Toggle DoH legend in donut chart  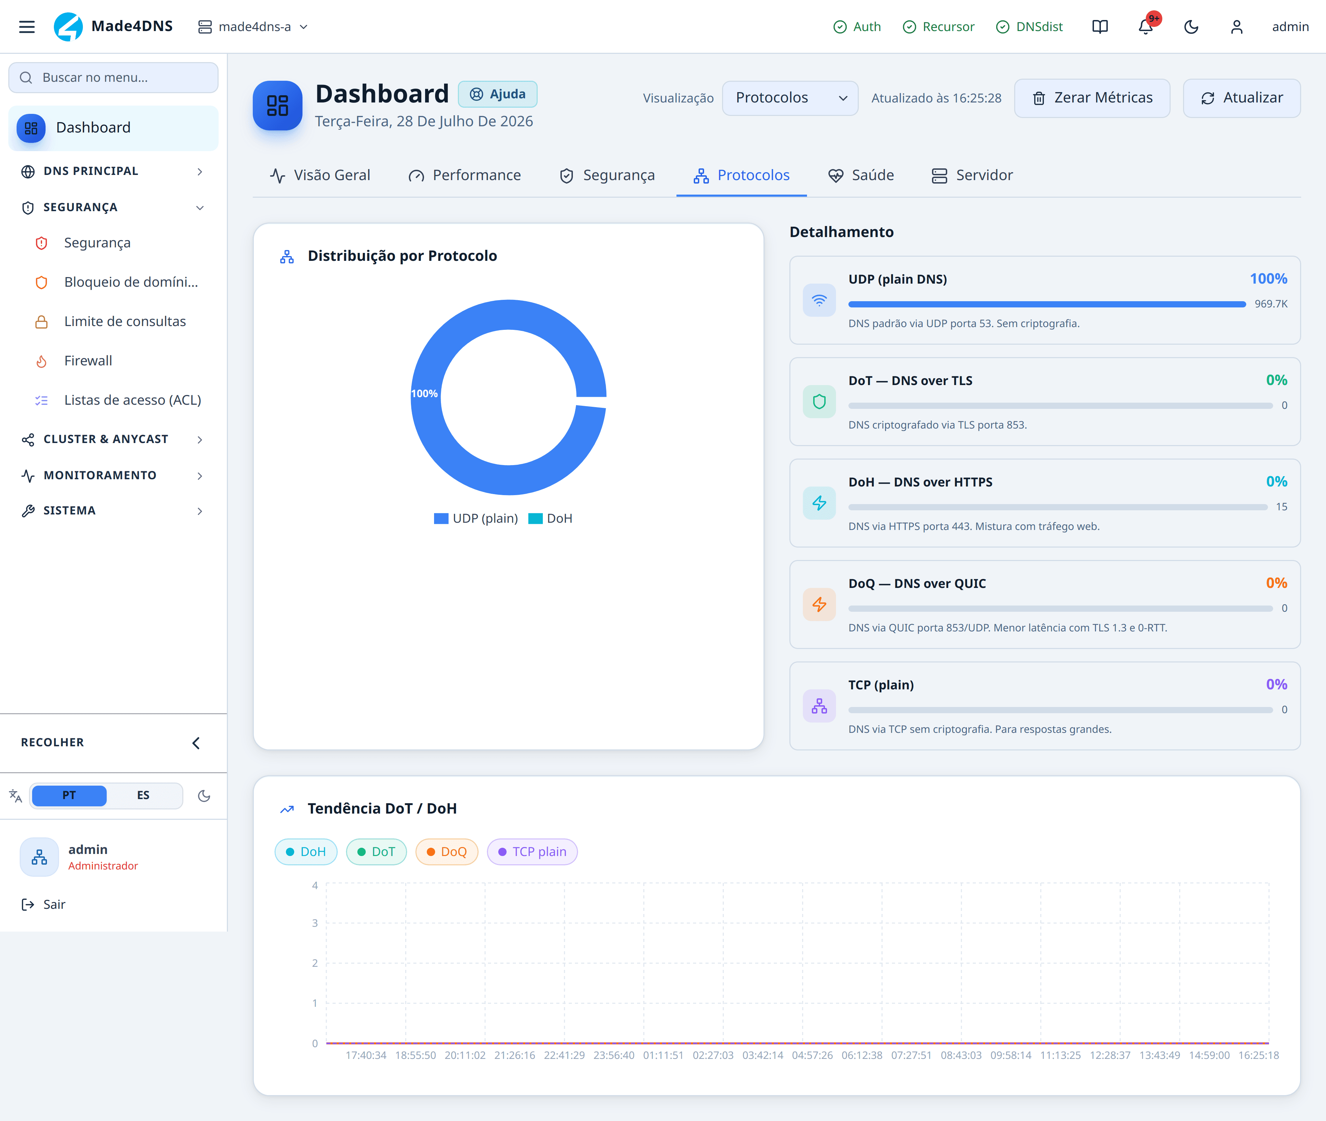coord(550,519)
